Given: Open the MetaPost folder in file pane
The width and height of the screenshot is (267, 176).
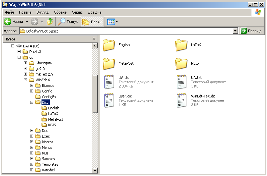Looking at the screenshot, I should pyautogui.click(x=109, y=63).
